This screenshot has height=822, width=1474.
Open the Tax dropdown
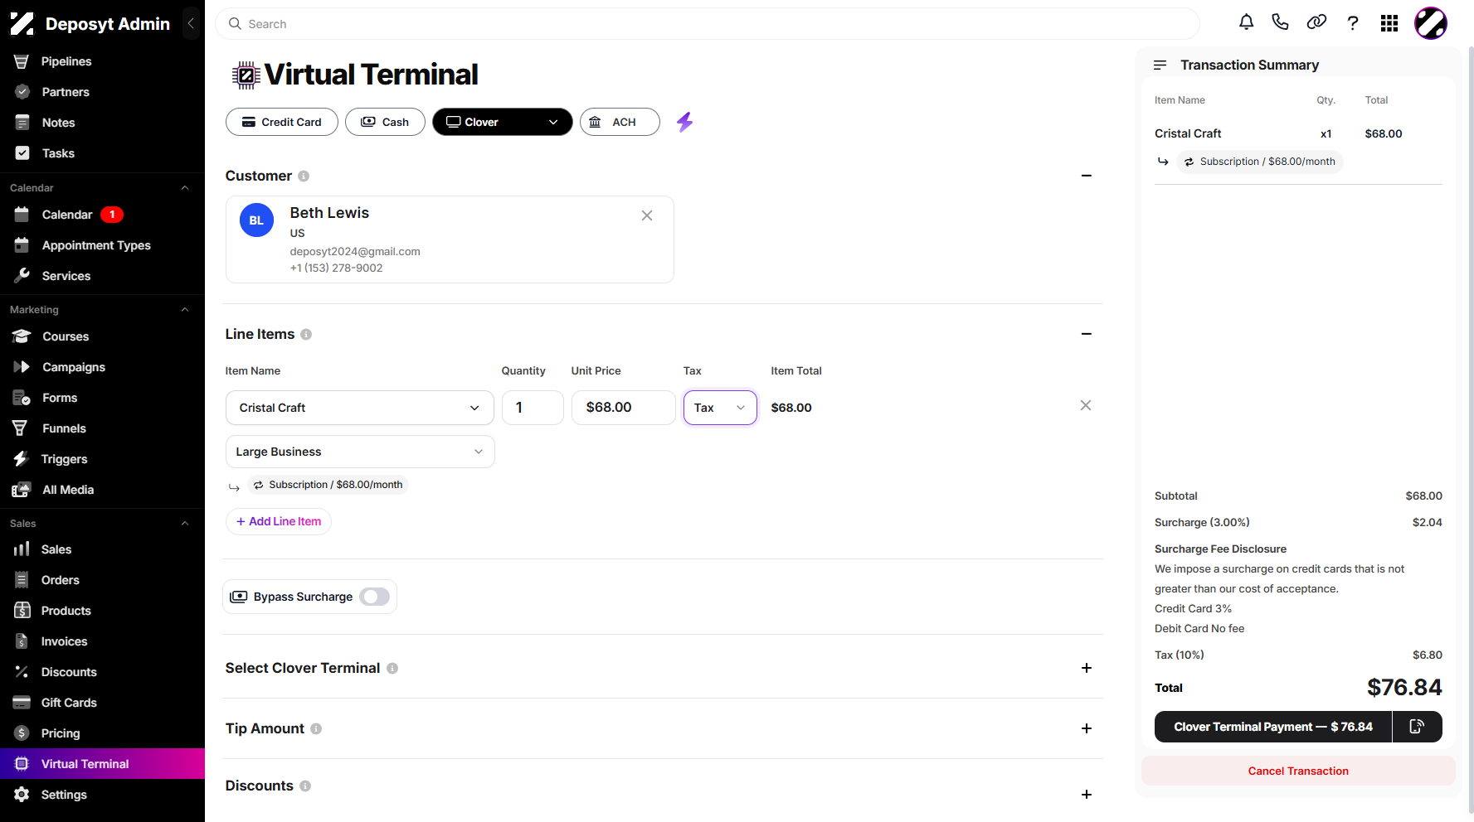[720, 408]
